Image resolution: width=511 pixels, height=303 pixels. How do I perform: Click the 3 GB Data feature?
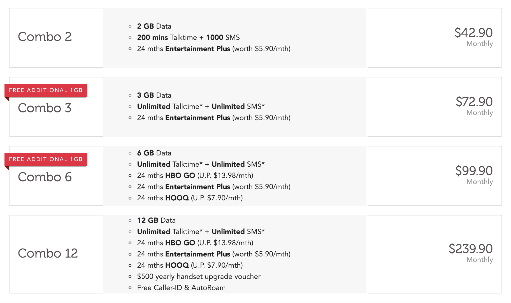154,95
